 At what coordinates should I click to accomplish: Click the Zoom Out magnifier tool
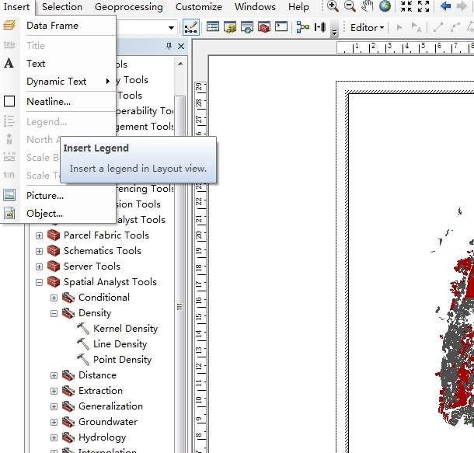(x=350, y=6)
